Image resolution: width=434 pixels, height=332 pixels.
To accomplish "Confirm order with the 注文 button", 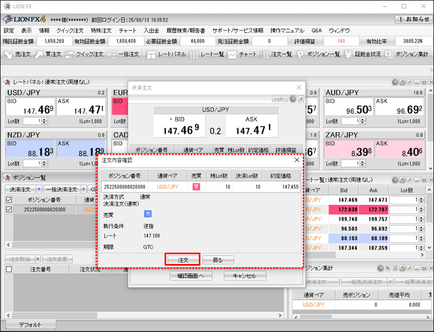I will (183, 259).
